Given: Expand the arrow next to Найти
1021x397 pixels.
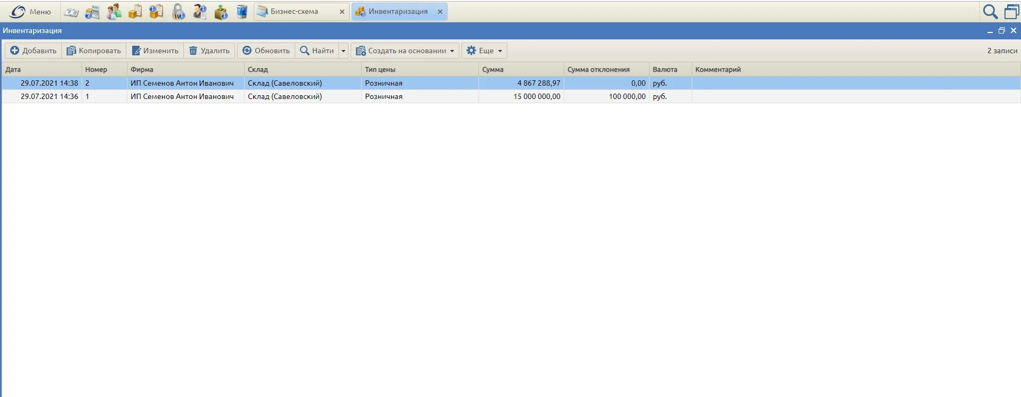Looking at the screenshot, I should coord(343,51).
